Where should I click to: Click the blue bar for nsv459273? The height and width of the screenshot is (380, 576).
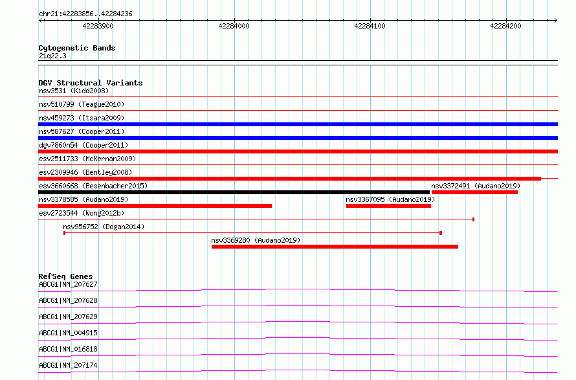coord(298,124)
